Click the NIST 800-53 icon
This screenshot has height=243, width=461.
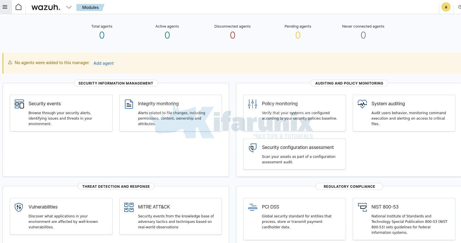point(362,207)
